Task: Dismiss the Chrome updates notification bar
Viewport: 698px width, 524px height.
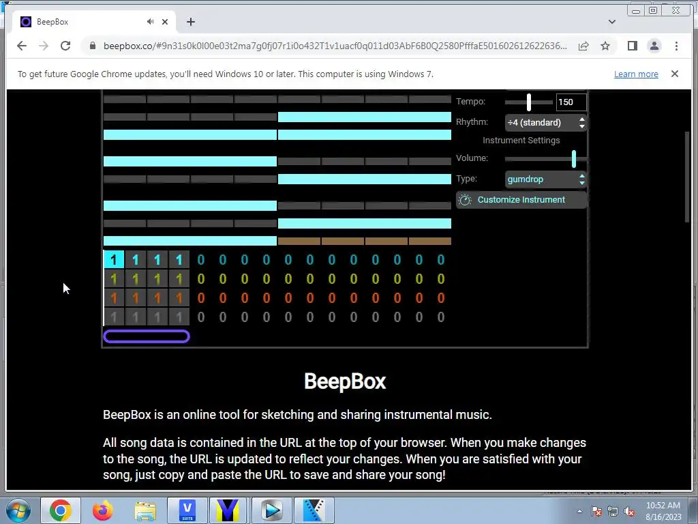Action: [x=675, y=74]
